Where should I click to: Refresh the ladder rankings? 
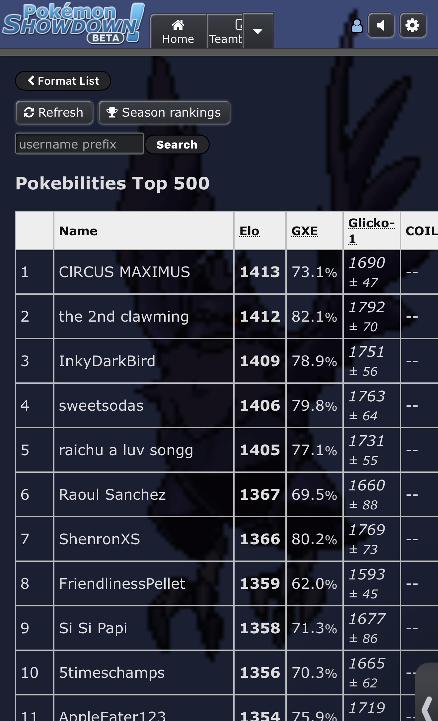[x=54, y=112]
